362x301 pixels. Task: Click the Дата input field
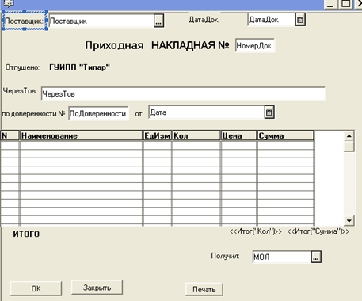pyautogui.click(x=206, y=112)
